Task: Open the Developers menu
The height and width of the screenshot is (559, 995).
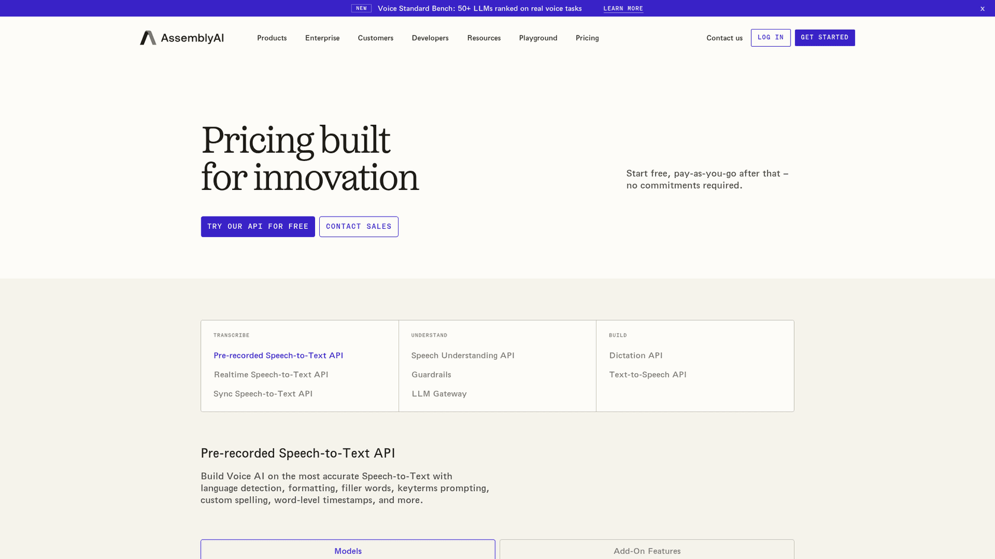Action: tap(430, 38)
